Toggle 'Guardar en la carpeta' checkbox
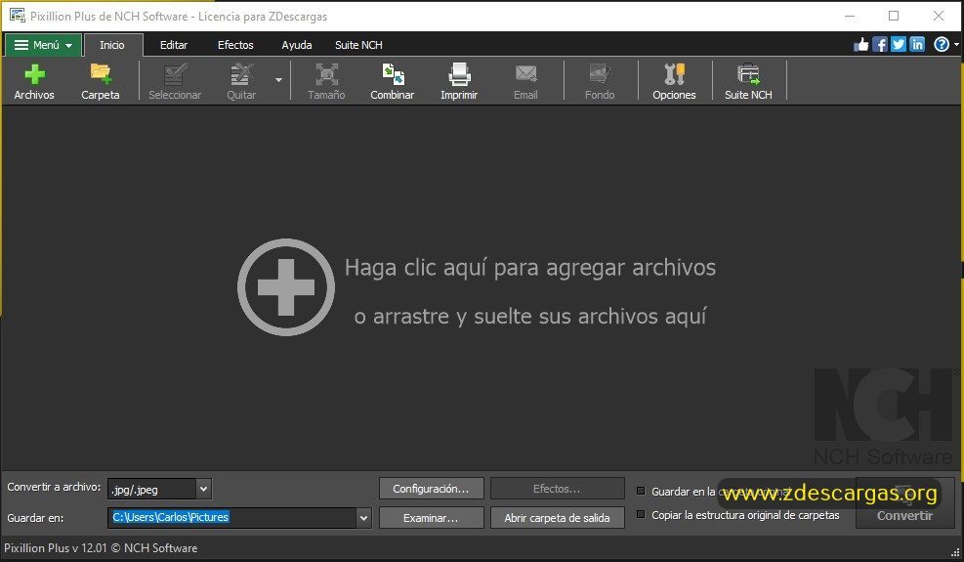 (641, 491)
